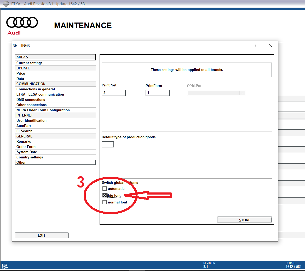Enable the automatic font checkbox
The image size is (305, 271).
[105, 189]
